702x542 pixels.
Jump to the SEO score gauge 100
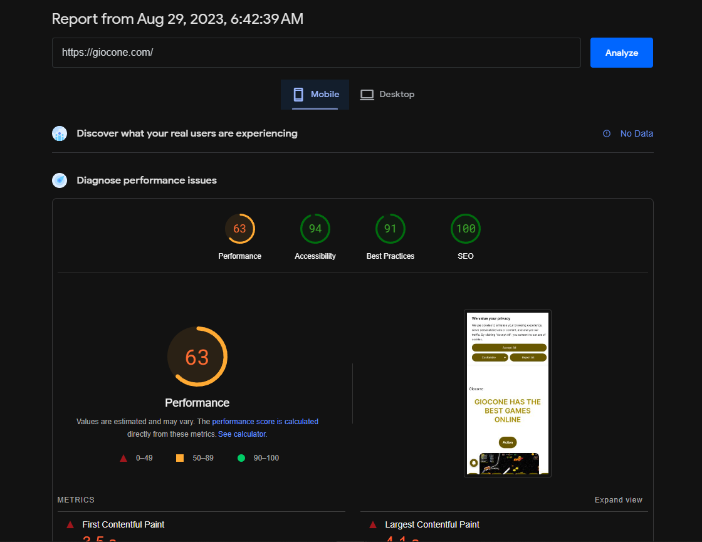click(466, 229)
